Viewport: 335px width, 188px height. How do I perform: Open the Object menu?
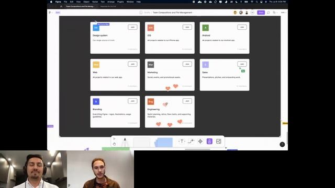86,2
